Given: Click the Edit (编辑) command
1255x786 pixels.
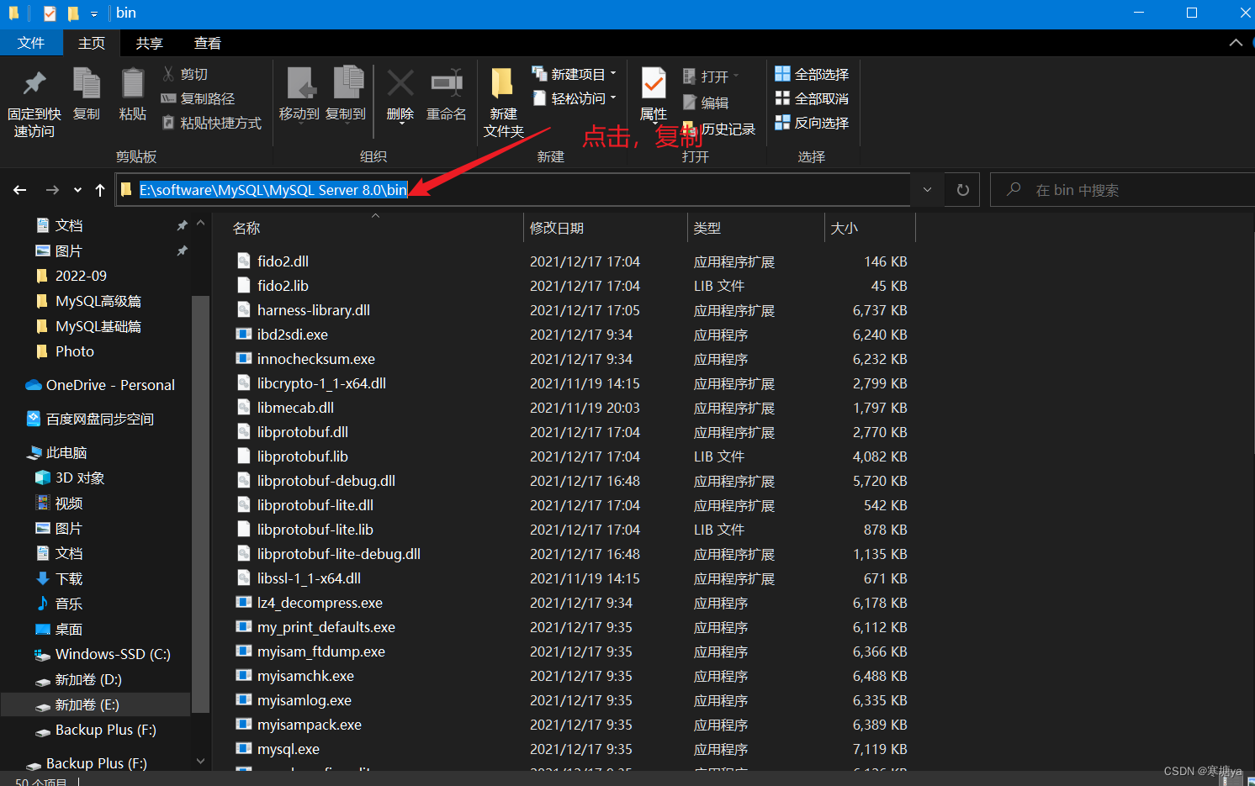Looking at the screenshot, I should click(x=706, y=103).
